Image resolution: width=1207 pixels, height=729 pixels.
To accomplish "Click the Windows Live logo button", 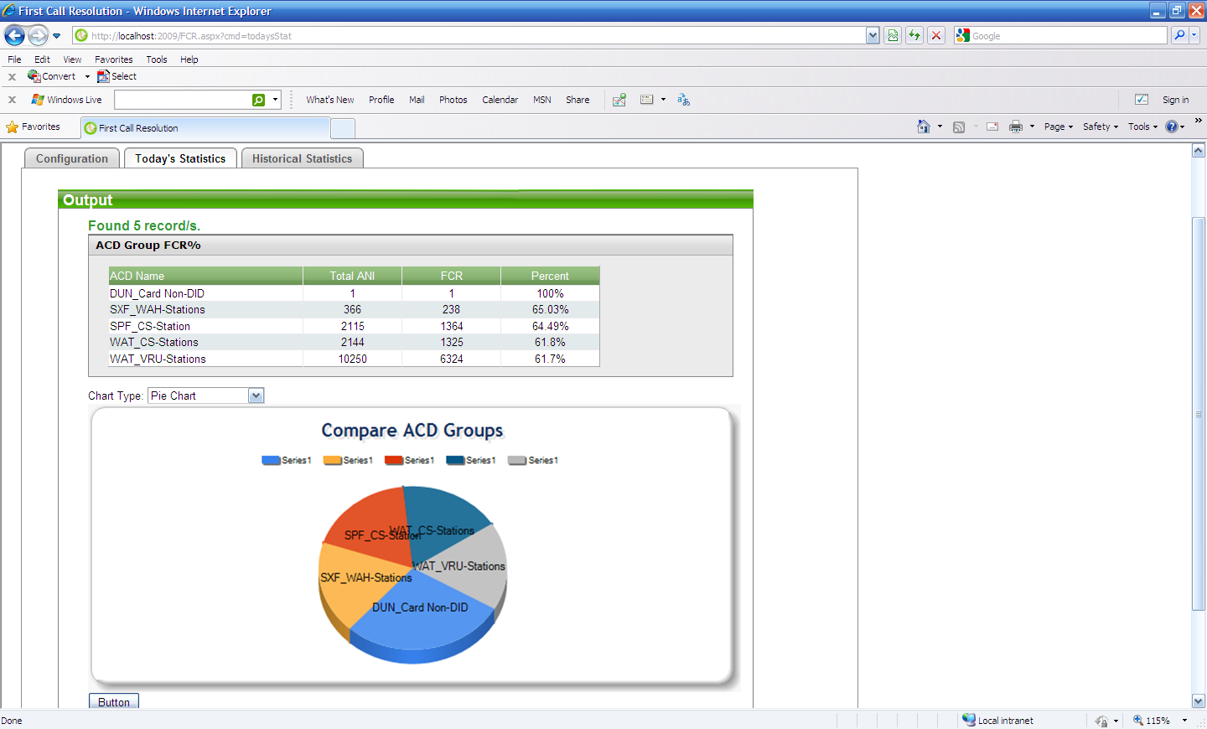I will click(x=66, y=100).
